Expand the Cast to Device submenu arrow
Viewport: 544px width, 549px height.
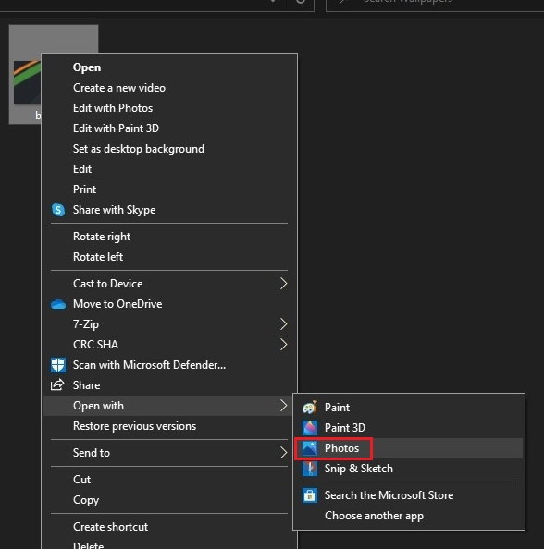284,284
